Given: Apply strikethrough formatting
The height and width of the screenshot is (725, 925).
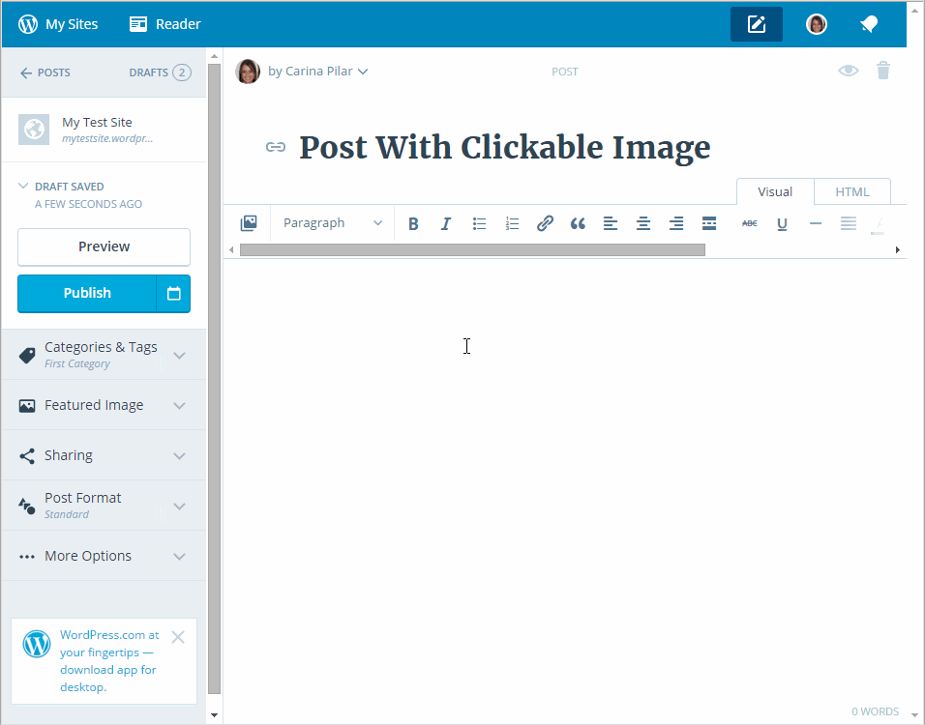Looking at the screenshot, I should pyautogui.click(x=749, y=223).
